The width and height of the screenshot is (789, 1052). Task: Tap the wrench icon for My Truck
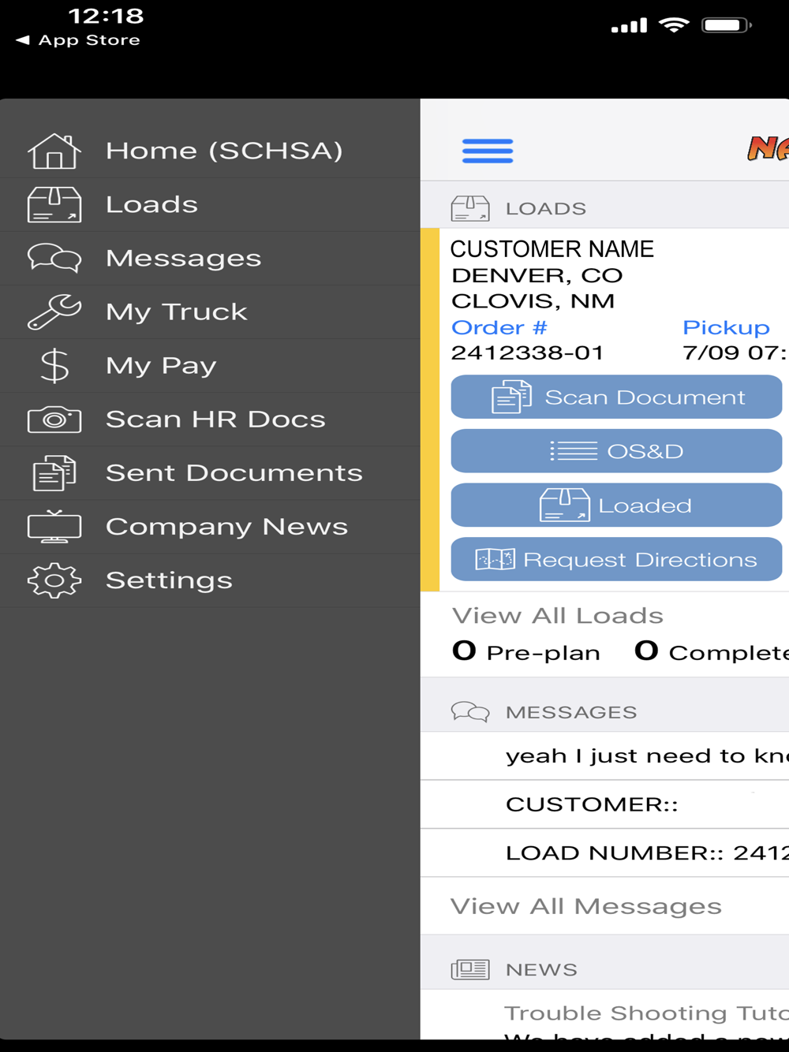(54, 312)
